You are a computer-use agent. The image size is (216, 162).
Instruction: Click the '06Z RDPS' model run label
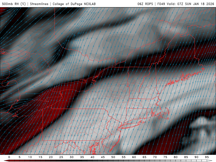click(x=145, y=4)
